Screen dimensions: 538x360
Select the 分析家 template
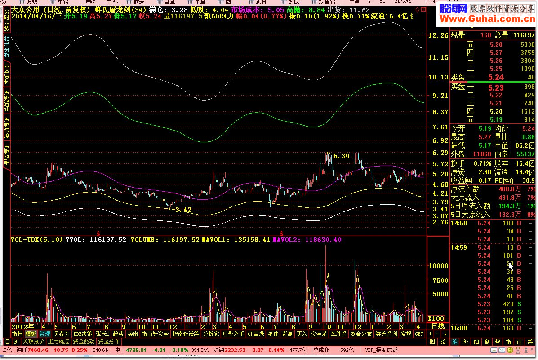[211, 334]
